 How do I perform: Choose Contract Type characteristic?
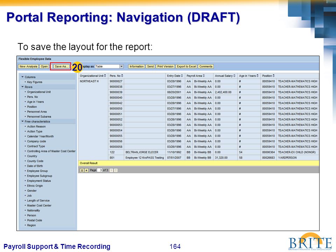tap(36, 146)
